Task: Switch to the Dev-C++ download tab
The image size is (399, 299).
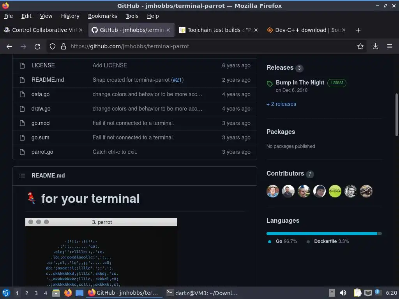Action: 306,30
